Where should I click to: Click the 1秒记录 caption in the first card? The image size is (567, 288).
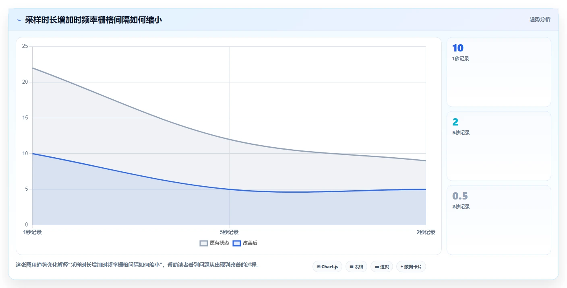(x=461, y=59)
